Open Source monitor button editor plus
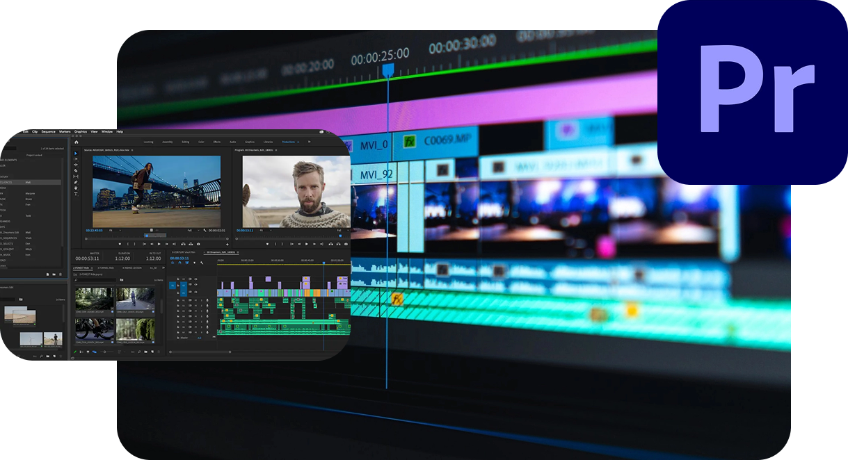Screen dimensions: 848x460 [227, 245]
